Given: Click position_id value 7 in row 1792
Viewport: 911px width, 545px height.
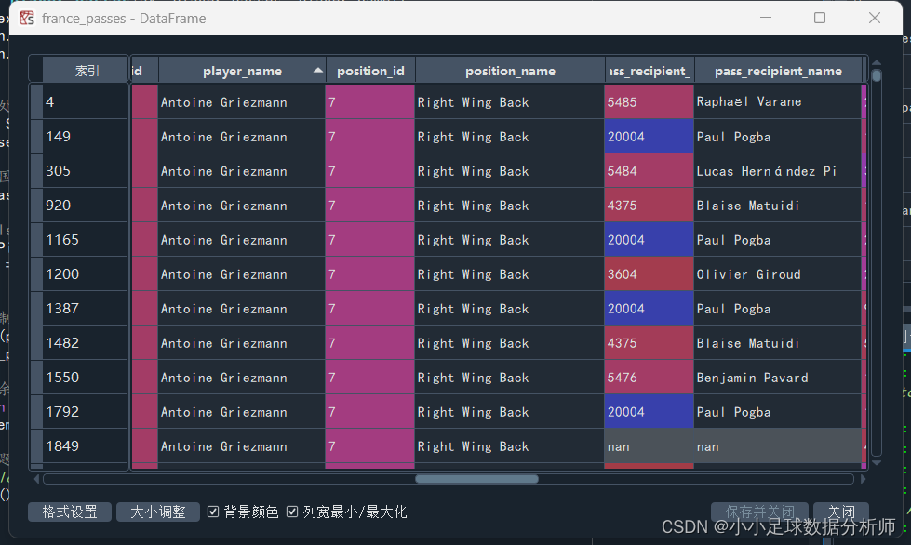Looking at the screenshot, I should pyautogui.click(x=370, y=411).
